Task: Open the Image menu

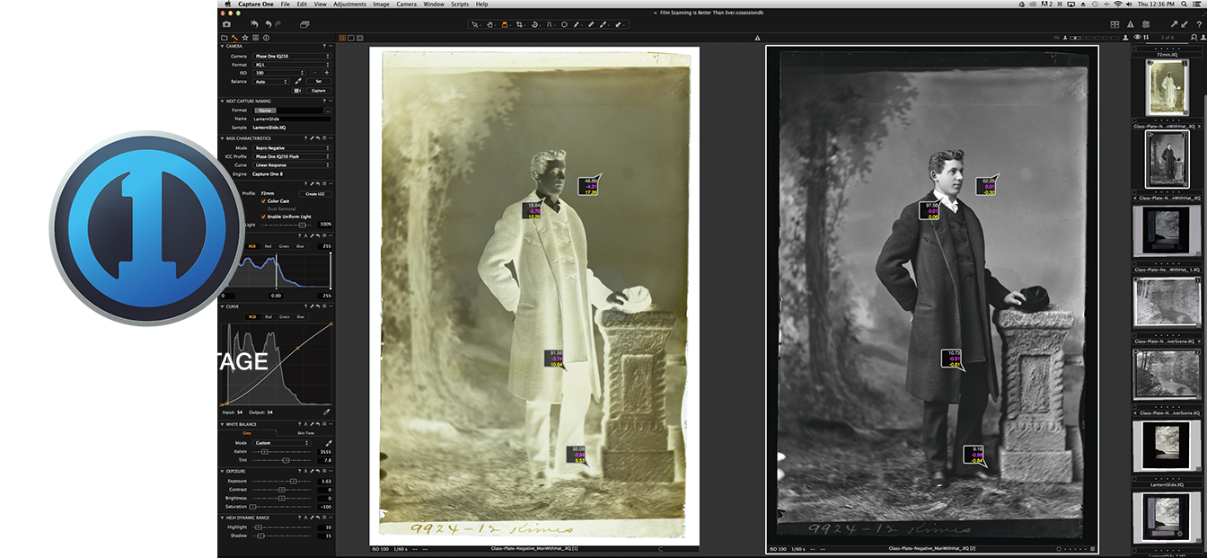Action: point(381,4)
